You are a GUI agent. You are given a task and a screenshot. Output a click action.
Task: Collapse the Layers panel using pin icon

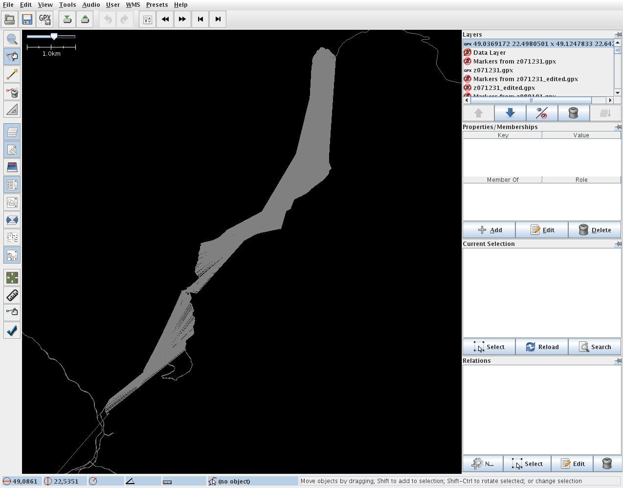(x=618, y=34)
